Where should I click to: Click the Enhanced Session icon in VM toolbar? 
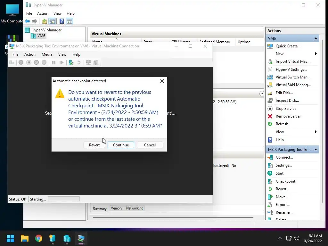[x=88, y=62]
